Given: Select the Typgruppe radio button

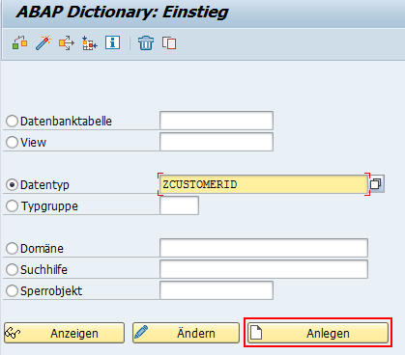Looking at the screenshot, I should tap(12, 206).
